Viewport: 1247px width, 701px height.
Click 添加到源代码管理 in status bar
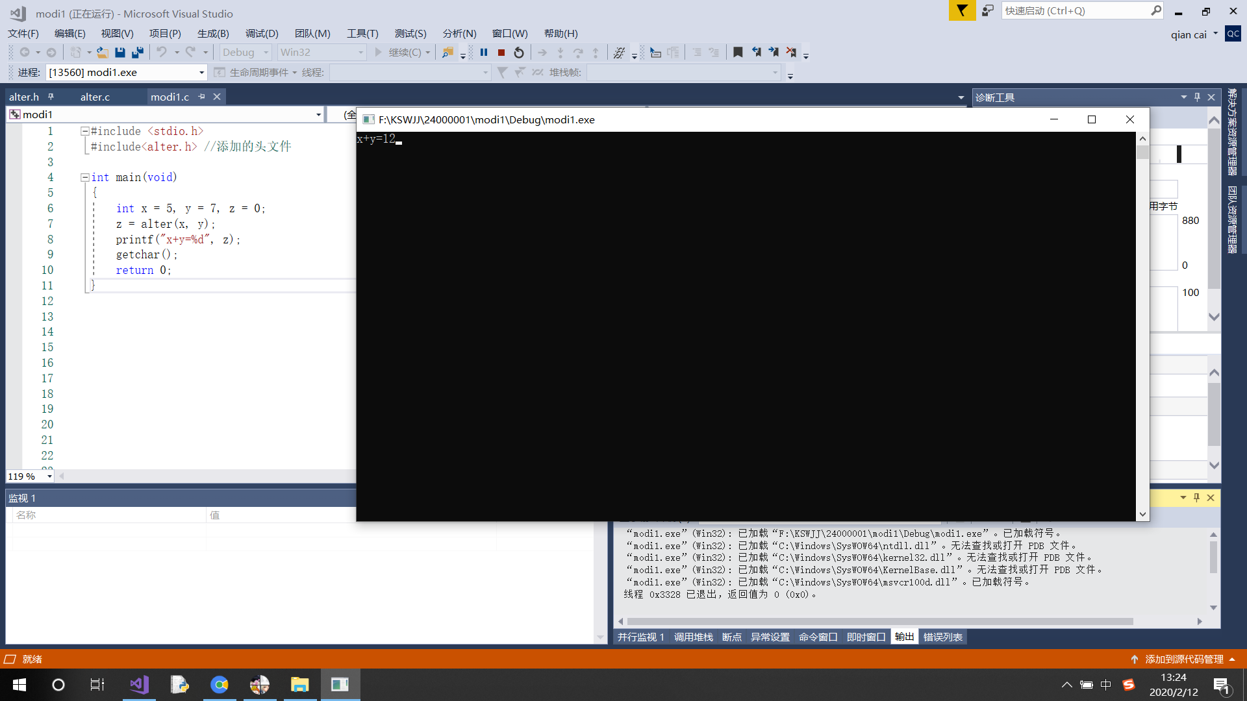point(1184,659)
